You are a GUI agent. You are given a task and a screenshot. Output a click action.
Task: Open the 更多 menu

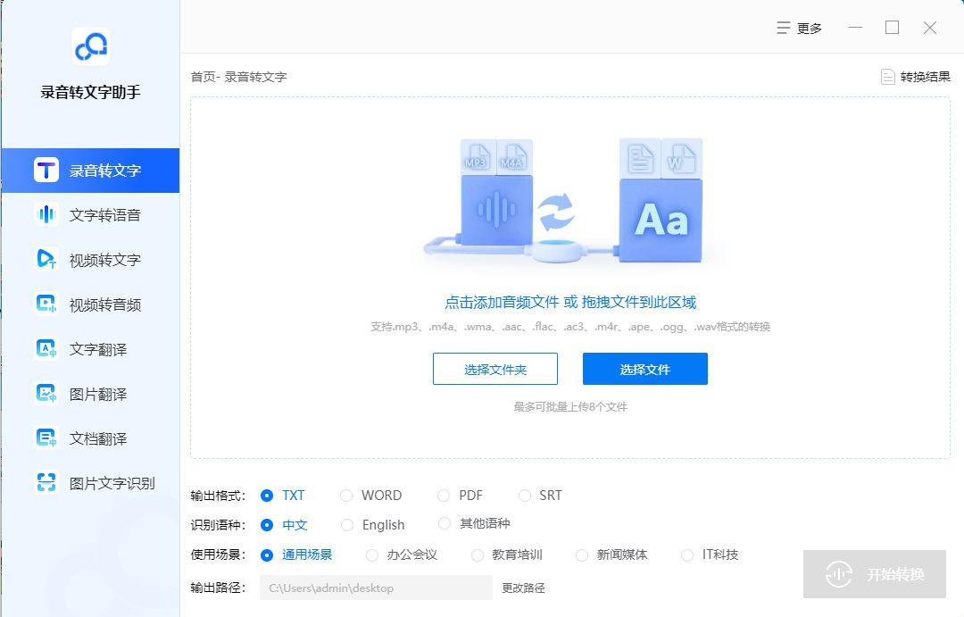click(799, 28)
